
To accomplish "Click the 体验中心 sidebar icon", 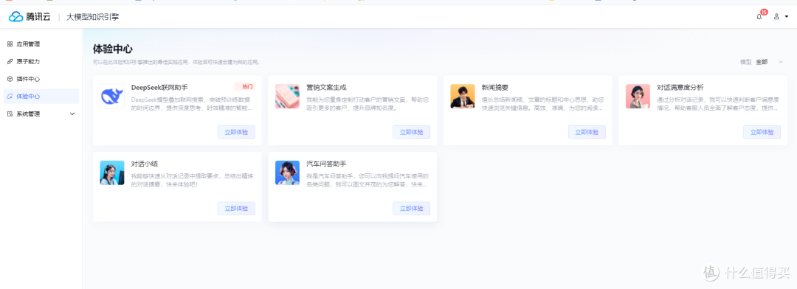I will point(10,97).
